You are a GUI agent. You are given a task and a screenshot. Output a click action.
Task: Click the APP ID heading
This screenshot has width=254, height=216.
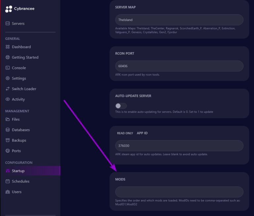tap(142, 133)
